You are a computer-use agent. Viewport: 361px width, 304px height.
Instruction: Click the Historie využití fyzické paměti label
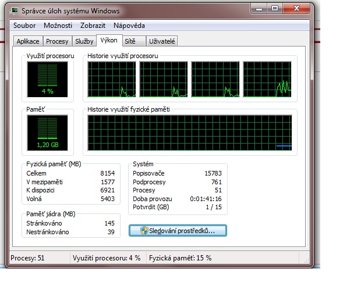129,109
